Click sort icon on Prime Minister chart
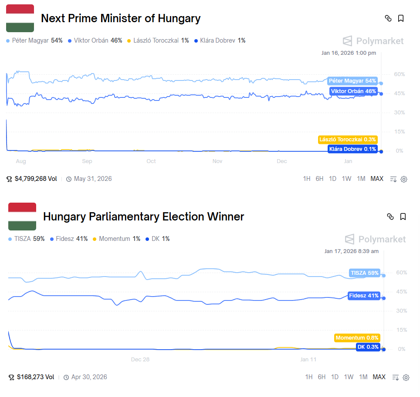The image size is (420, 397). [x=393, y=179]
